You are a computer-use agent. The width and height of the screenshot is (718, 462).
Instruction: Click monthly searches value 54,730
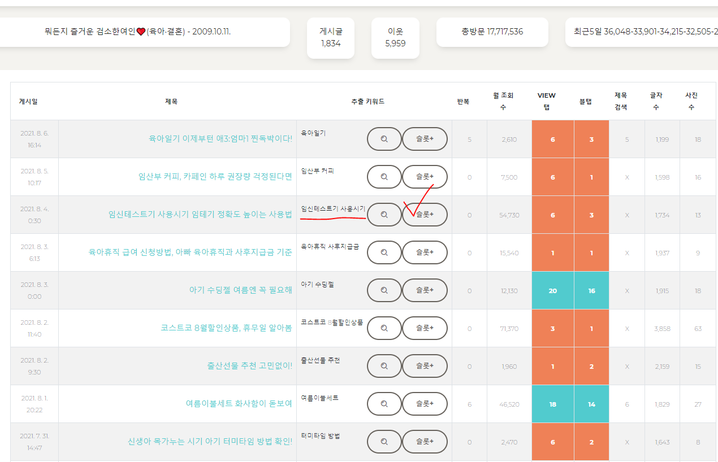pos(509,215)
